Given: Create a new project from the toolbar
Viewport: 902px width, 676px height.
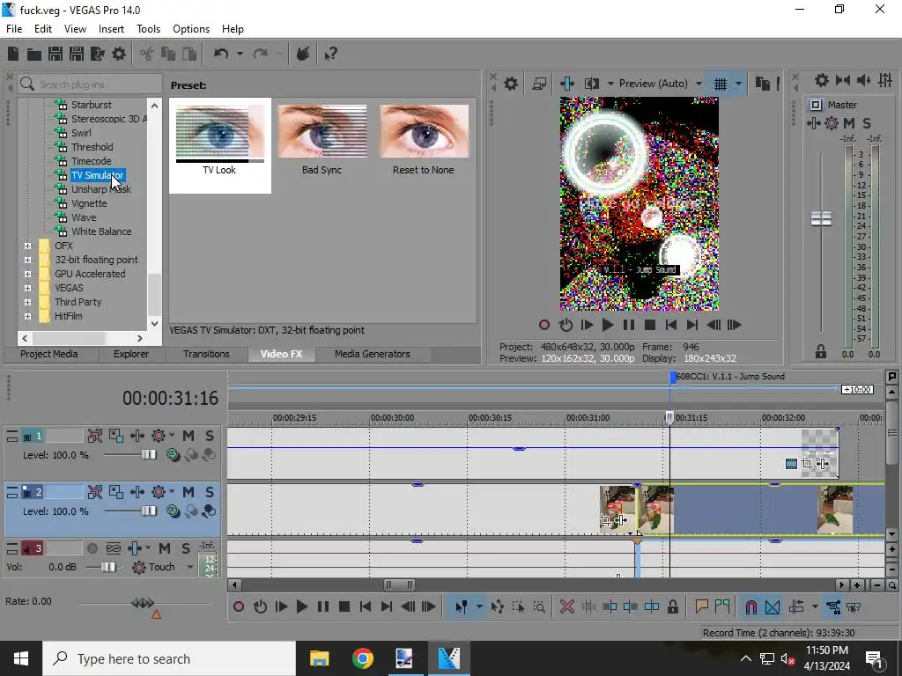Looking at the screenshot, I should (x=12, y=54).
